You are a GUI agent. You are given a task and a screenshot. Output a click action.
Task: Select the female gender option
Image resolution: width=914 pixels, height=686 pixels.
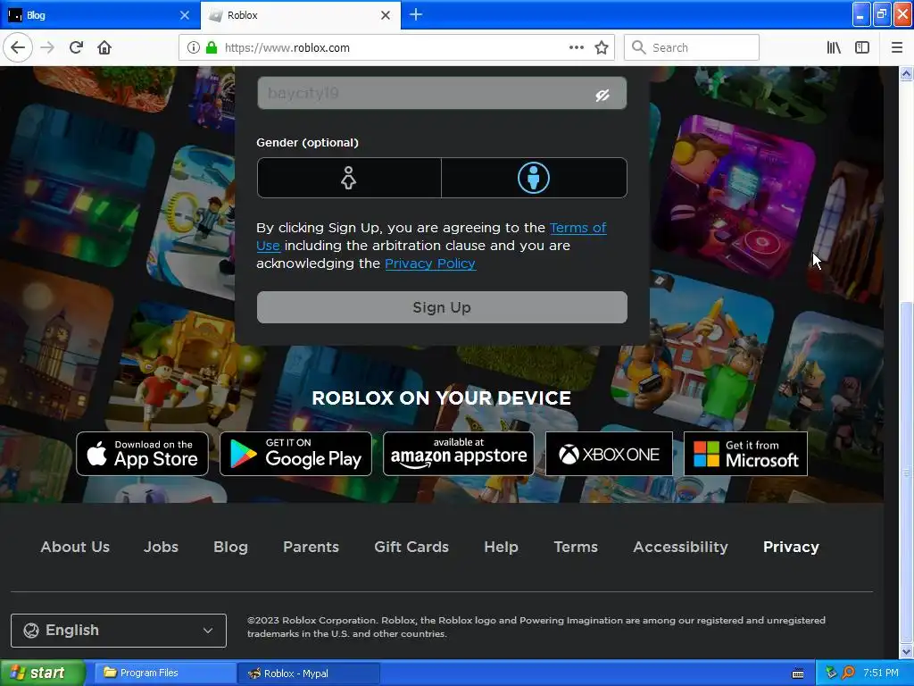[349, 178]
